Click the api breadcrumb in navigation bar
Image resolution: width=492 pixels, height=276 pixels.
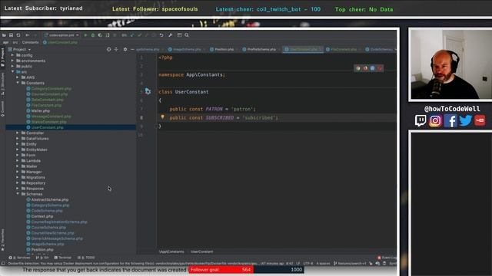tap(5, 42)
